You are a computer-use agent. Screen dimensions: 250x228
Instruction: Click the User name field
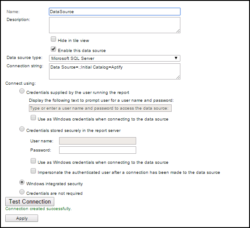tap(98, 141)
